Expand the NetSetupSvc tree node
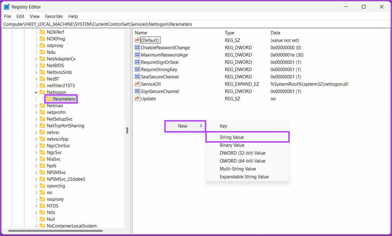Screen dimensions: 392x236 [36, 119]
